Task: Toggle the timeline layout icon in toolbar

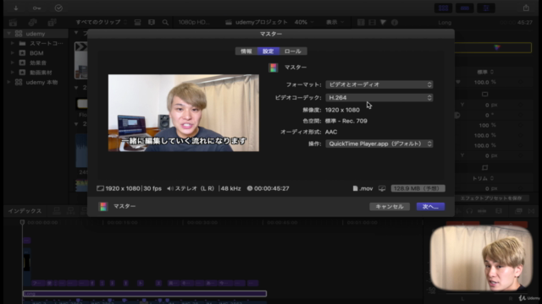Action: 465,8
